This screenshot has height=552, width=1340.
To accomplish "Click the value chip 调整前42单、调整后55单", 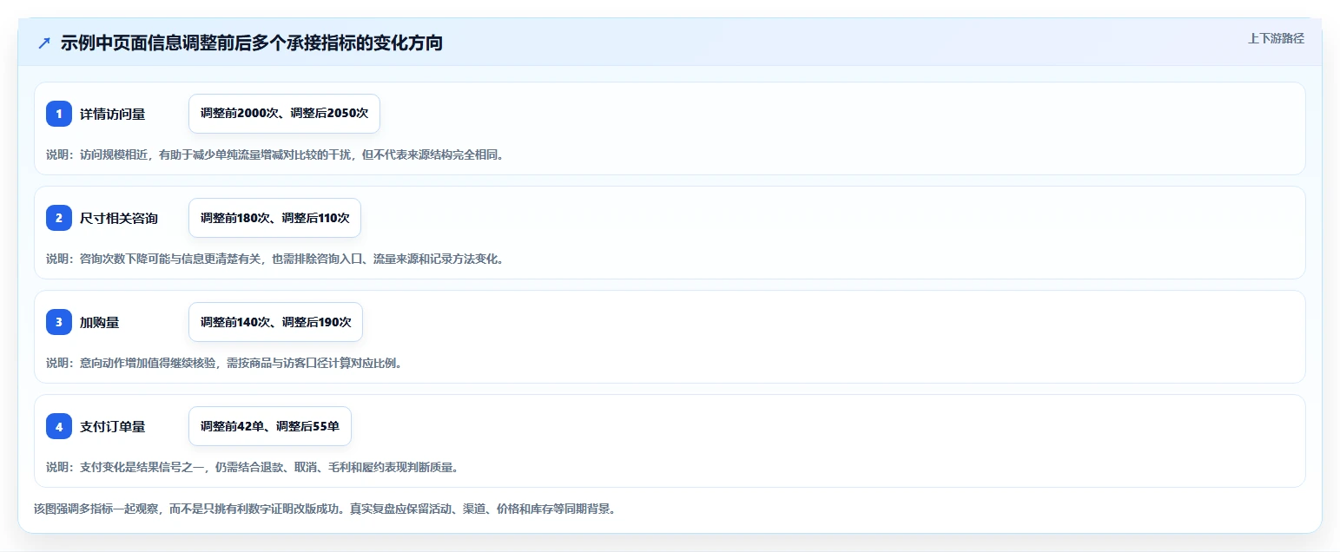I will click(270, 426).
